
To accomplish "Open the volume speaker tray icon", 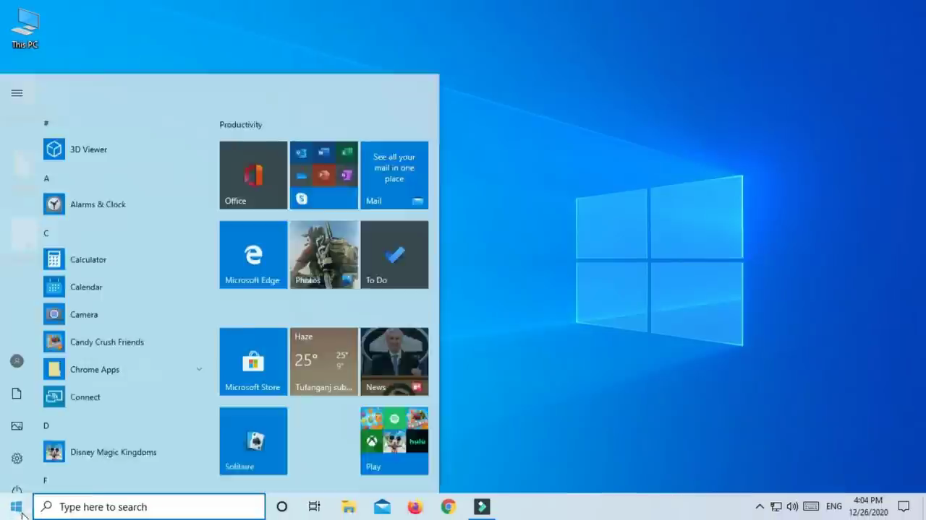I will tap(792, 507).
